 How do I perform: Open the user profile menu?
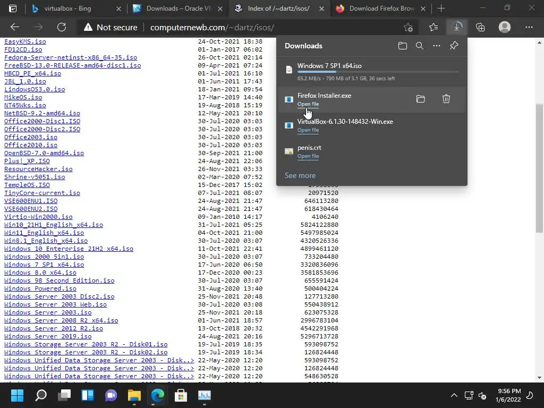tap(505, 27)
